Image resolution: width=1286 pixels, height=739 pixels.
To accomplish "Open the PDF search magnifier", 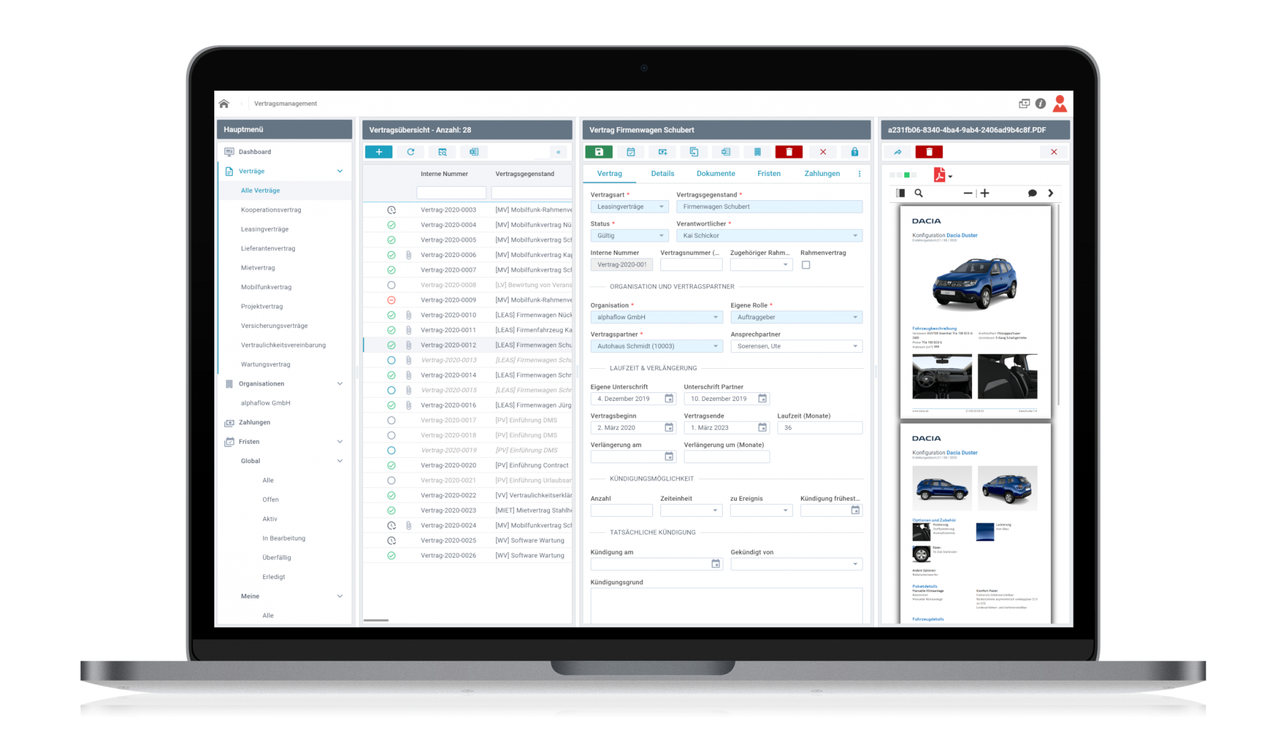I will click(919, 193).
